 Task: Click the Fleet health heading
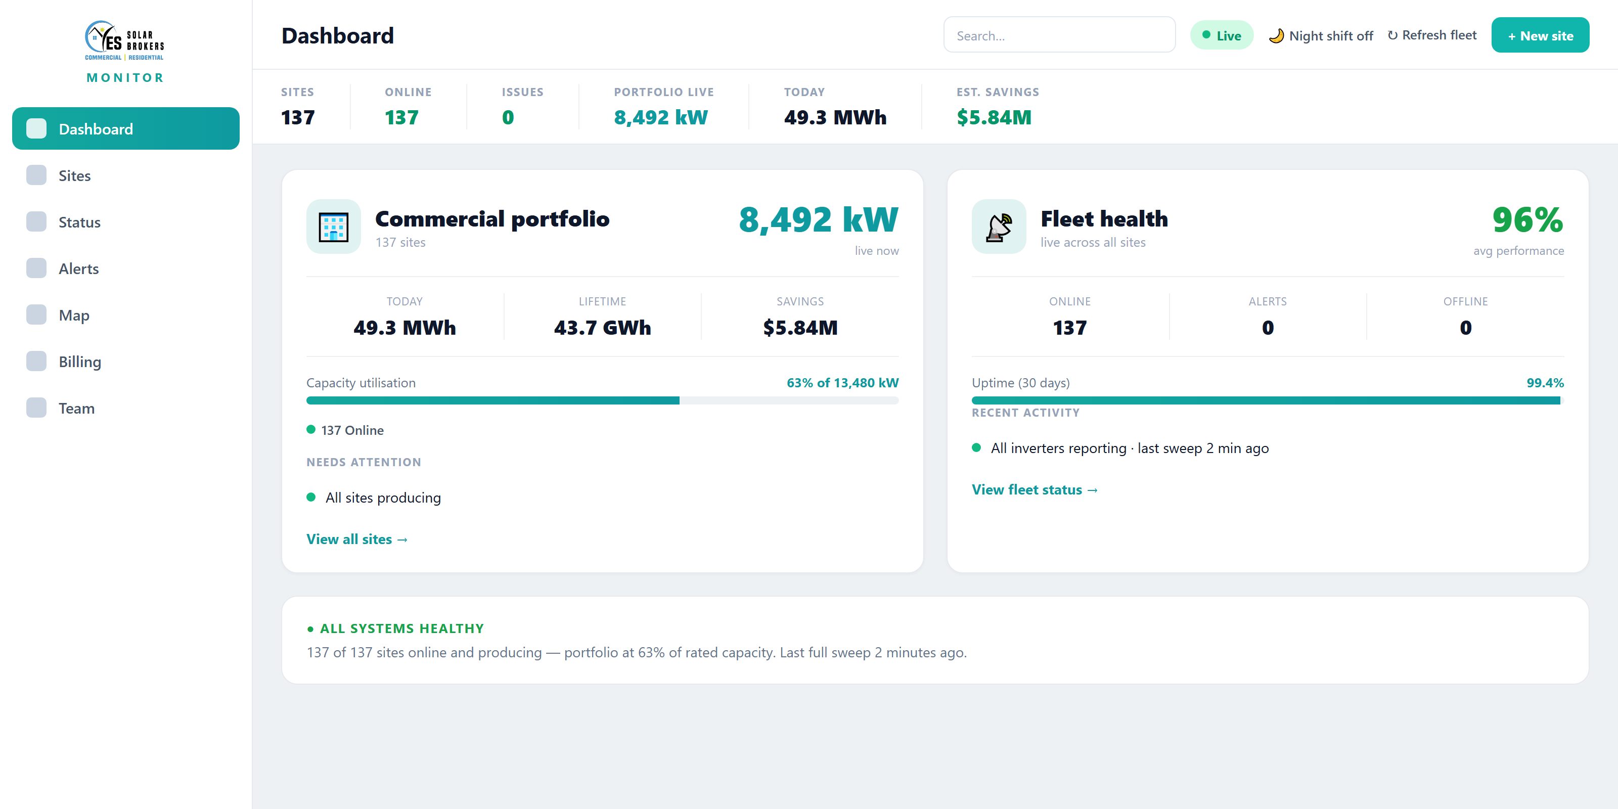coord(1104,218)
